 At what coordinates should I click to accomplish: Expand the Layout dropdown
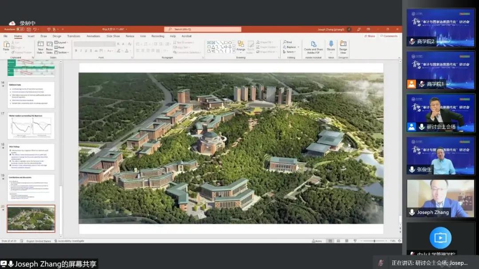[x=62, y=42]
